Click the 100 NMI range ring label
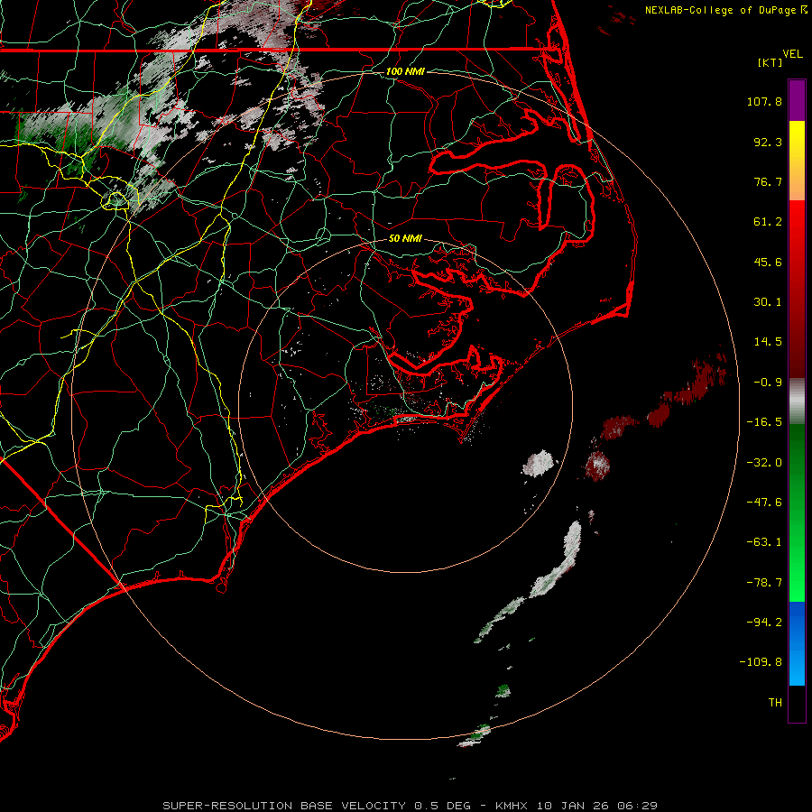The width and height of the screenshot is (812, 812). [x=405, y=71]
